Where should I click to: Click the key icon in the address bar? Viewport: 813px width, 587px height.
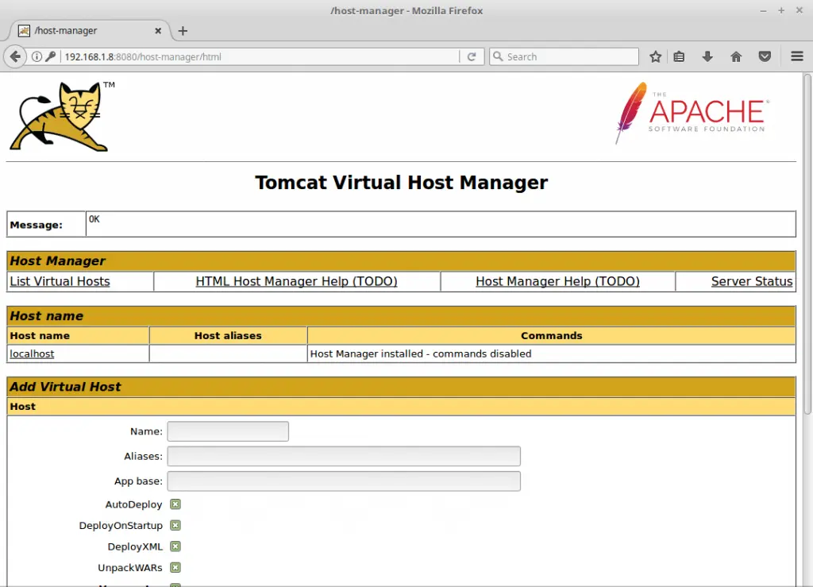coord(50,56)
